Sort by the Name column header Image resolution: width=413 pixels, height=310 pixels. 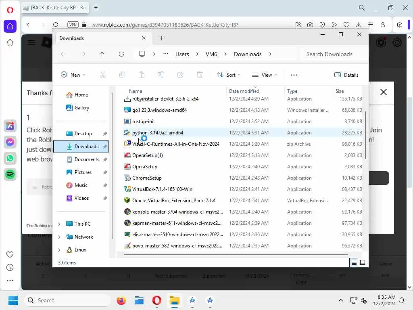(x=136, y=91)
